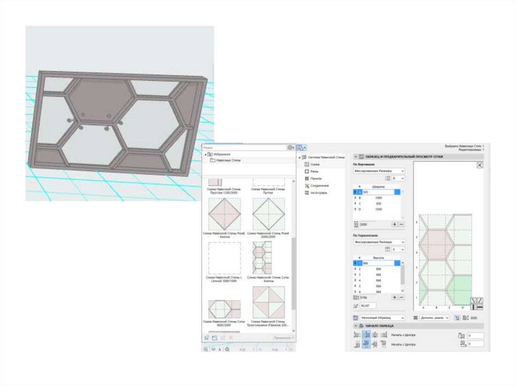The height and width of the screenshot is (386, 516).
Task: Click the Аксессуары icon in the settings tree
Action: pos(306,192)
